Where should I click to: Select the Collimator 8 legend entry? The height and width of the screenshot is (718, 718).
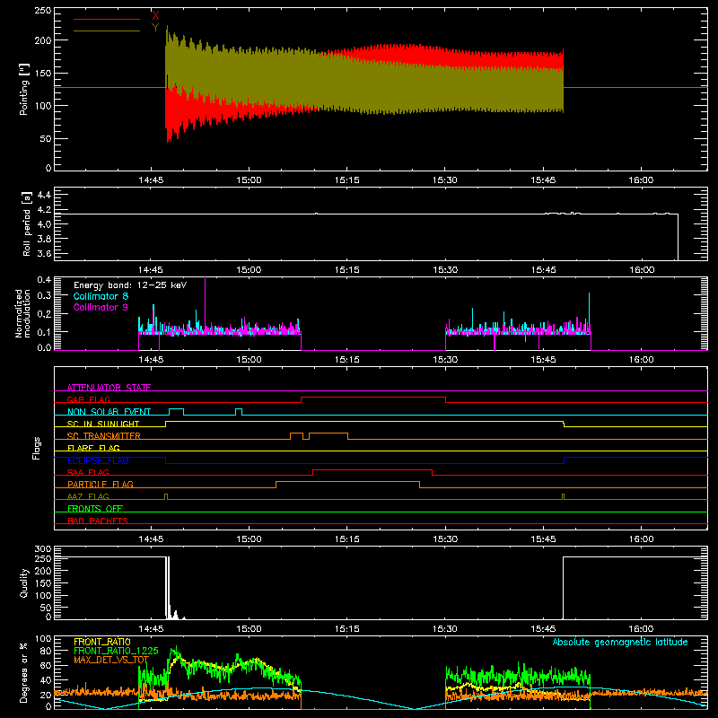point(101,296)
